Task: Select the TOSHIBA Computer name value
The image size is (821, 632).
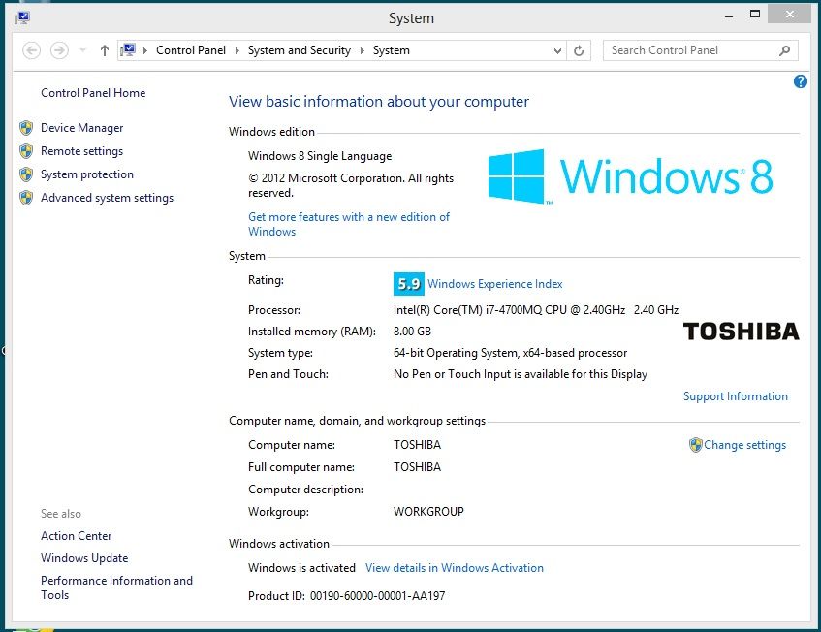Action: point(417,445)
